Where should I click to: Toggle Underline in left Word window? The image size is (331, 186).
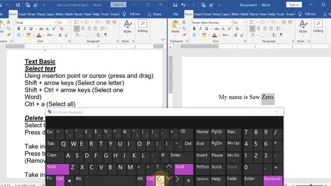point(31,29)
